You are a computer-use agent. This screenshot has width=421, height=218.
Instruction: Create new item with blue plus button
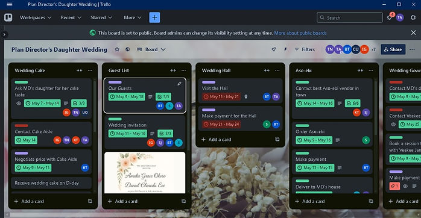point(154,17)
